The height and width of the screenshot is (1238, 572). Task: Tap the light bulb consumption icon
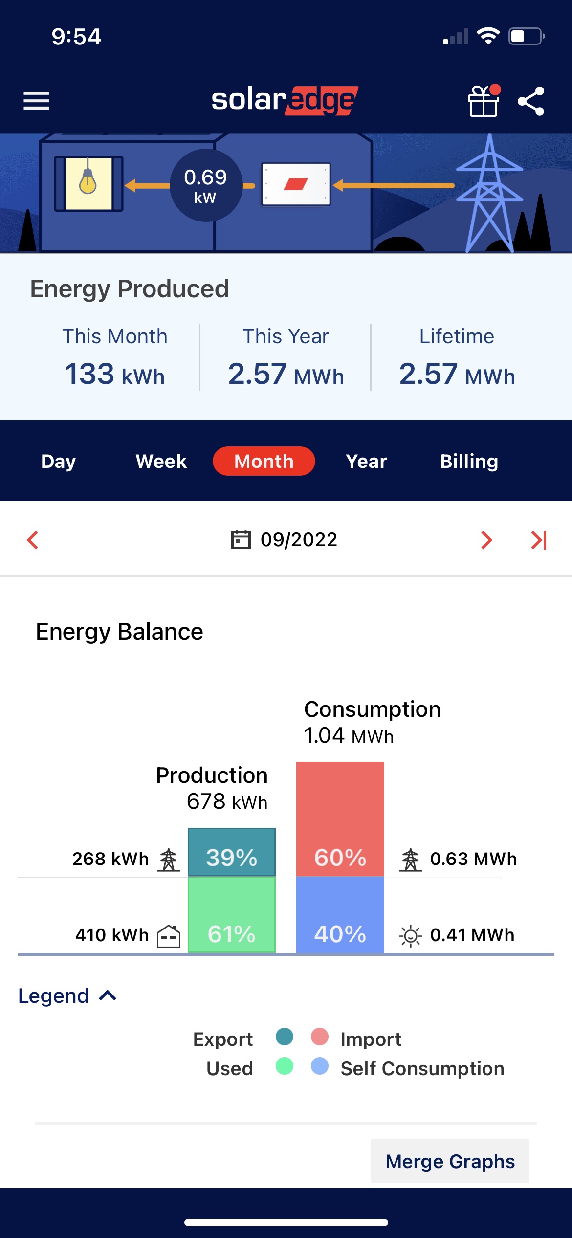[x=88, y=183]
